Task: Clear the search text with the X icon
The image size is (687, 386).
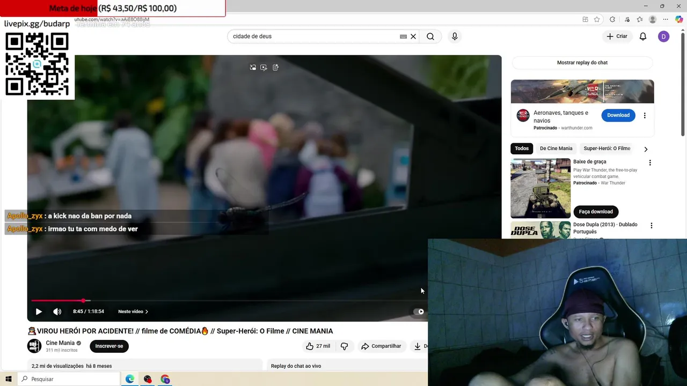Action: click(x=413, y=36)
